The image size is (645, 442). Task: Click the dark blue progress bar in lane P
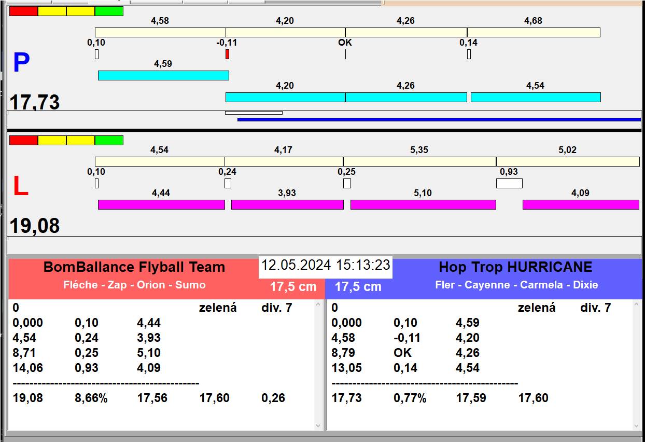point(439,119)
